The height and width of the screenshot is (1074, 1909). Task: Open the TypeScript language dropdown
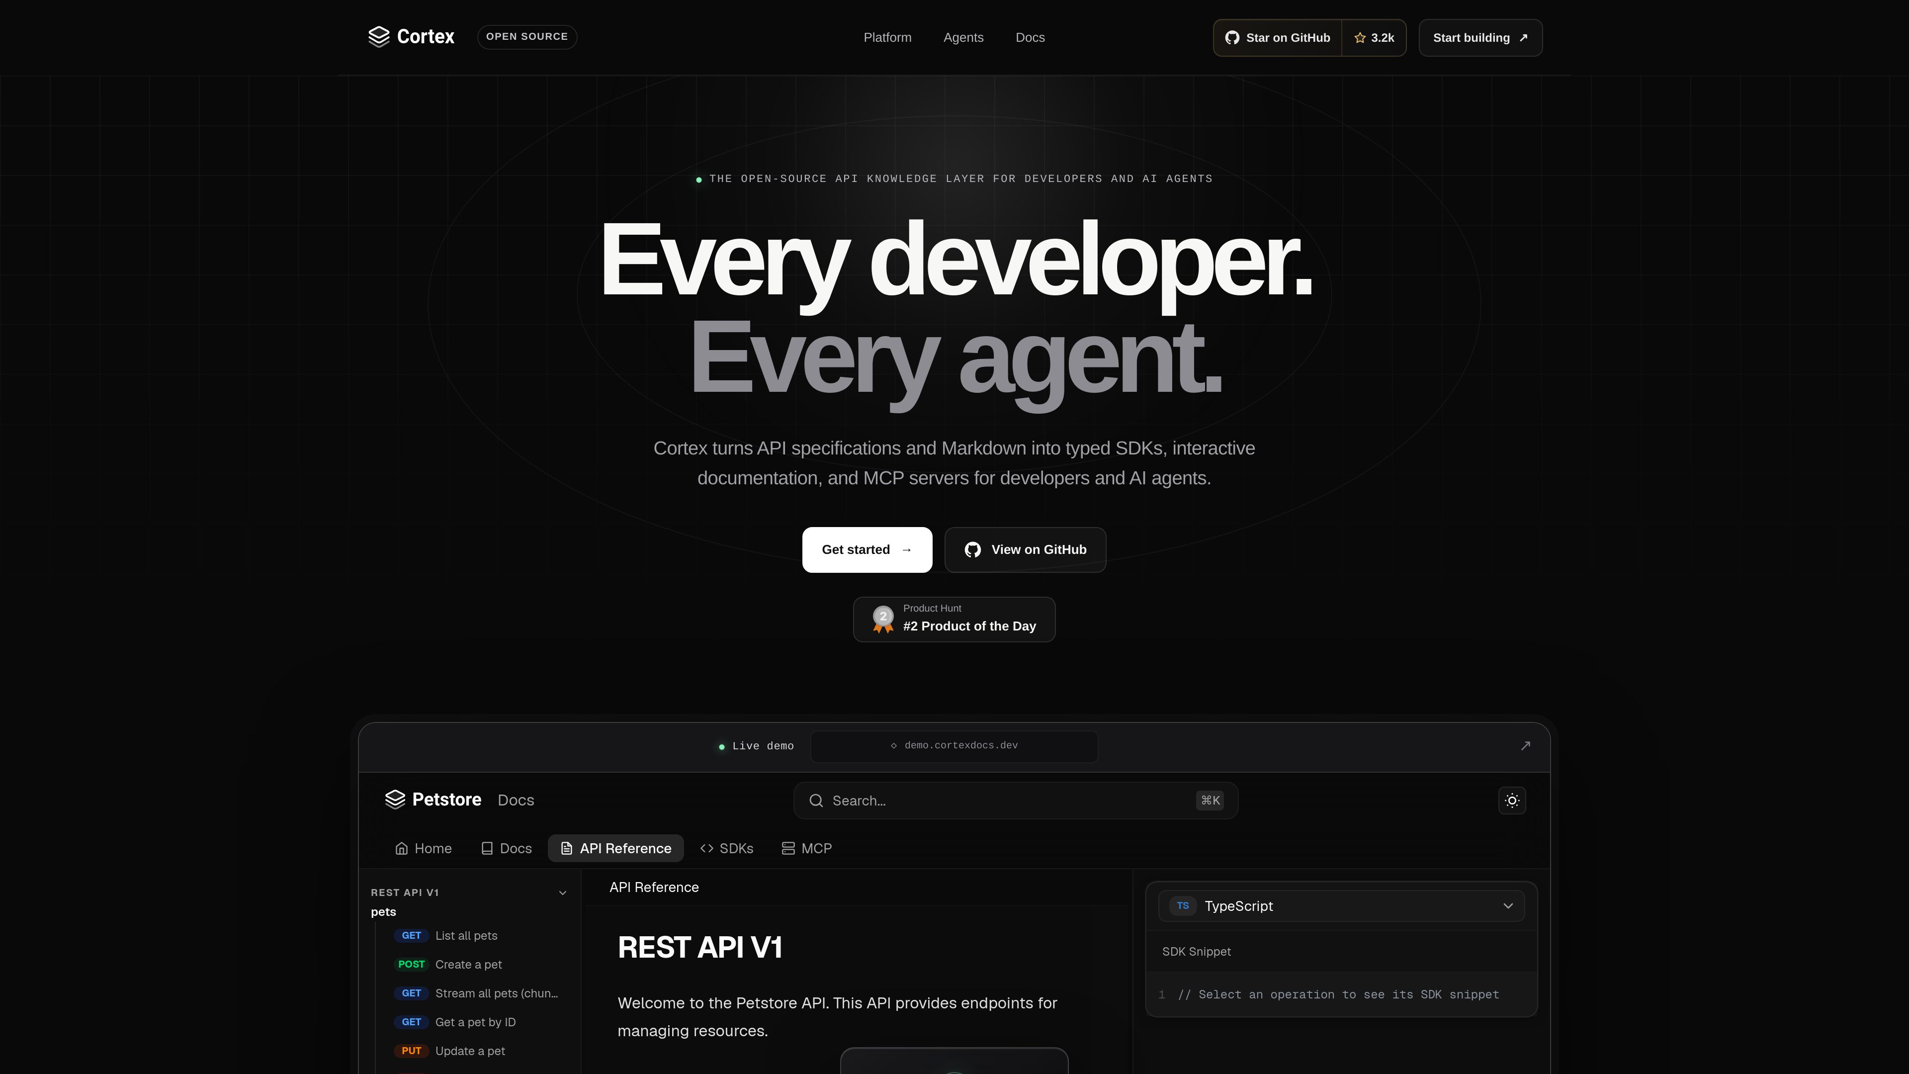[1341, 906]
